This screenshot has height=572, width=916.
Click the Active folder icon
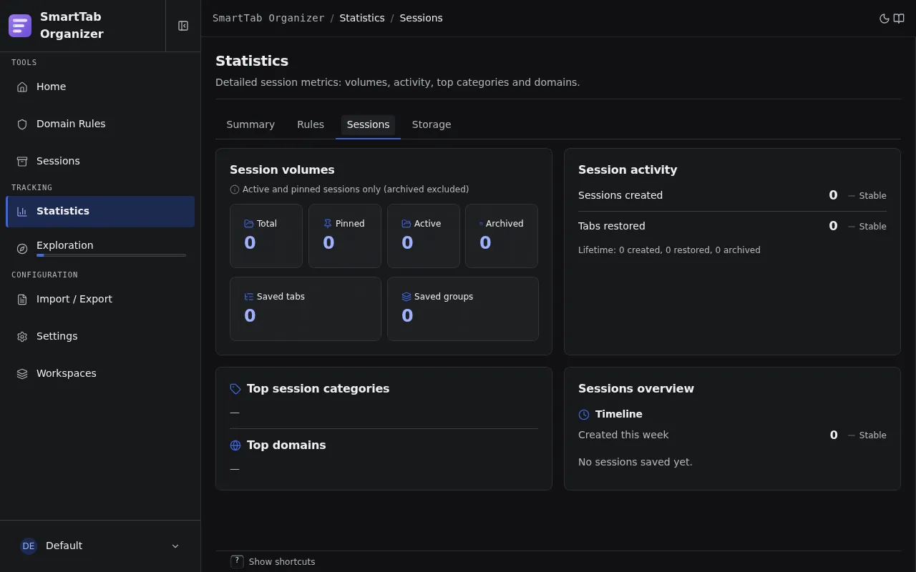(x=406, y=224)
